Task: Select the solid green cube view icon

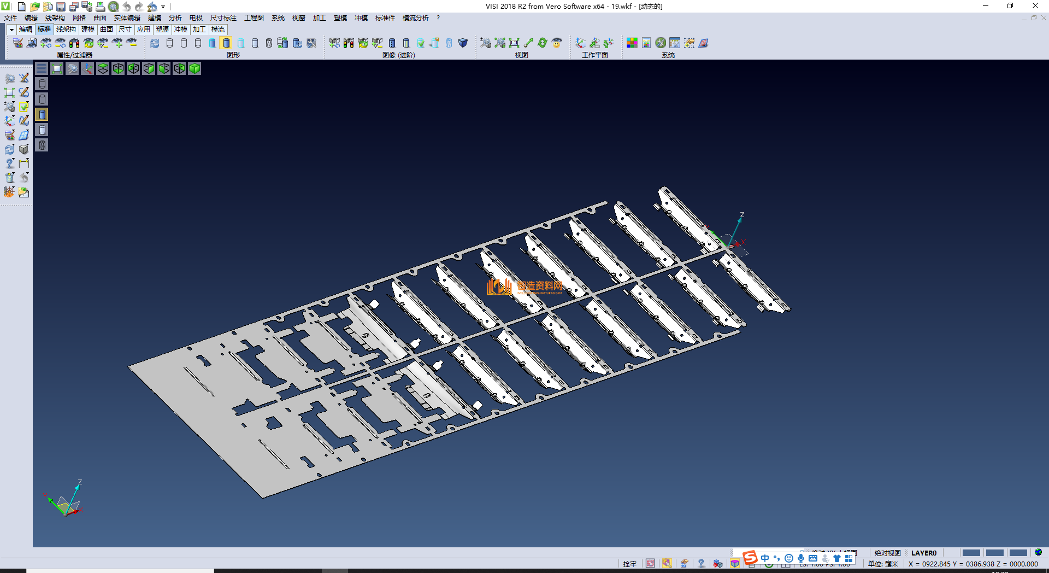Action: 195,68
